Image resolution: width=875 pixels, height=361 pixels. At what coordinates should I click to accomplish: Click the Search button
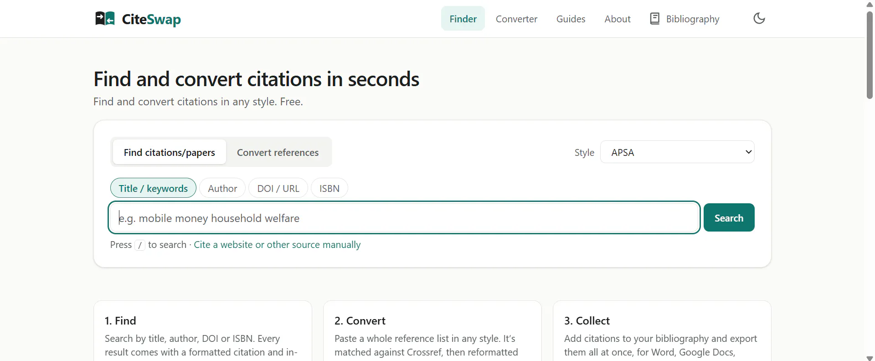point(729,218)
